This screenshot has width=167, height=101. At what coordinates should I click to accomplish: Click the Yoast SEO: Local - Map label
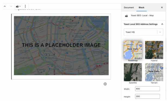pyautogui.click(x=142, y=16)
